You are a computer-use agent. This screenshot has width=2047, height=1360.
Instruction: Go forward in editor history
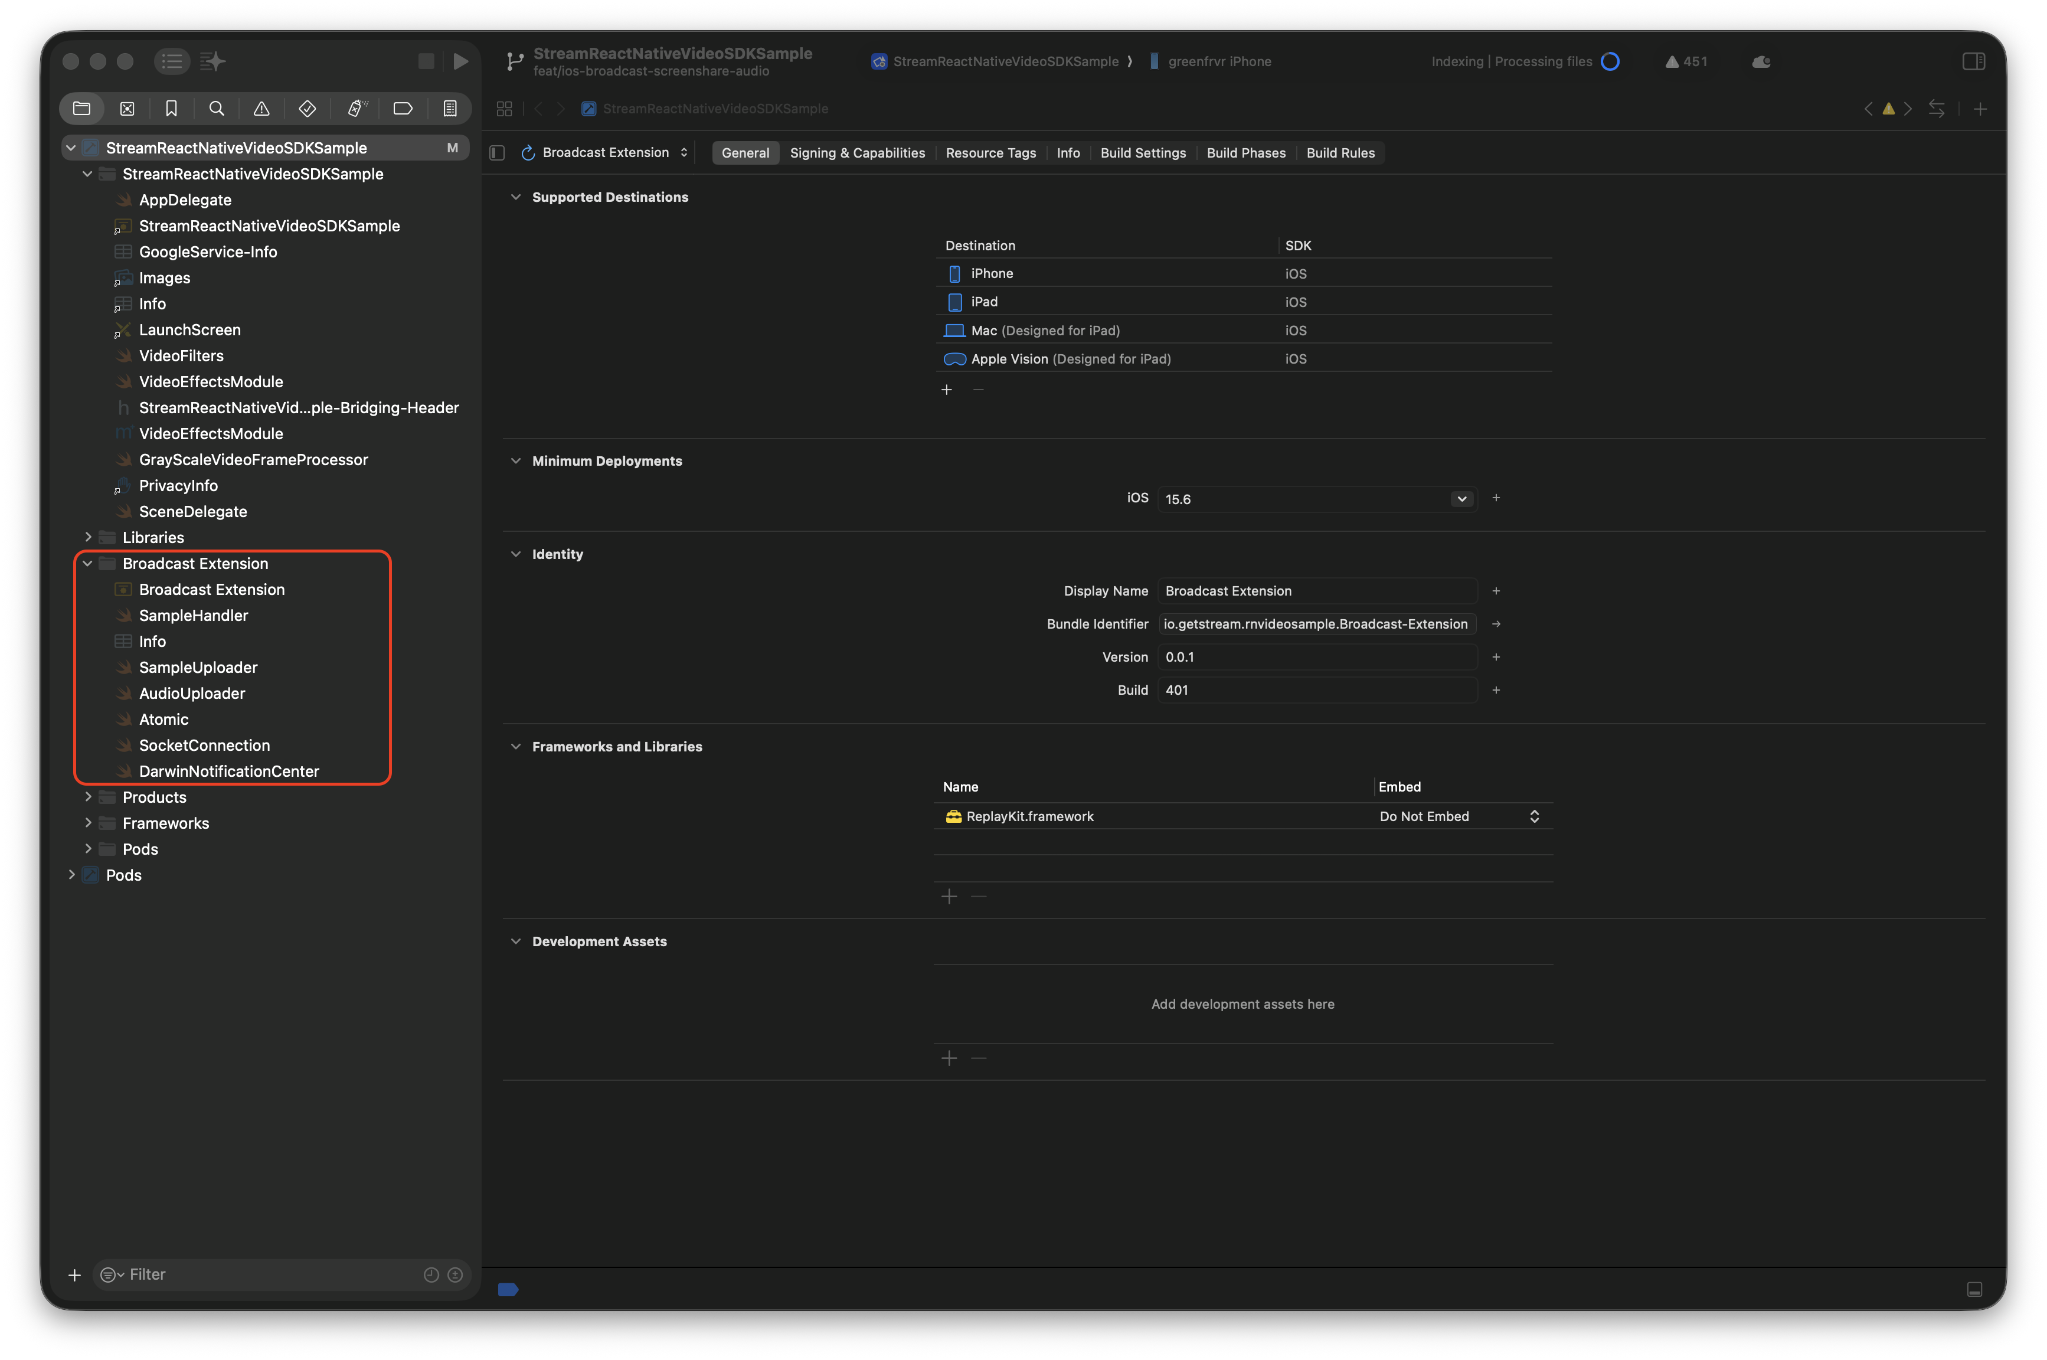coord(561,109)
